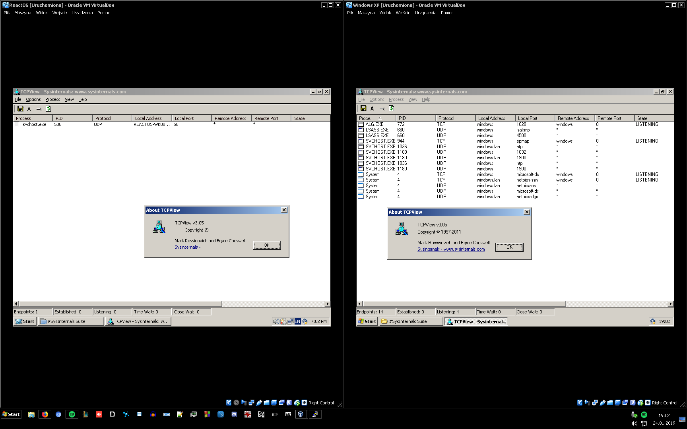Select the svchost.exe row in ReactOS TCPView
Viewport: 687px width, 429px height.
[34, 124]
